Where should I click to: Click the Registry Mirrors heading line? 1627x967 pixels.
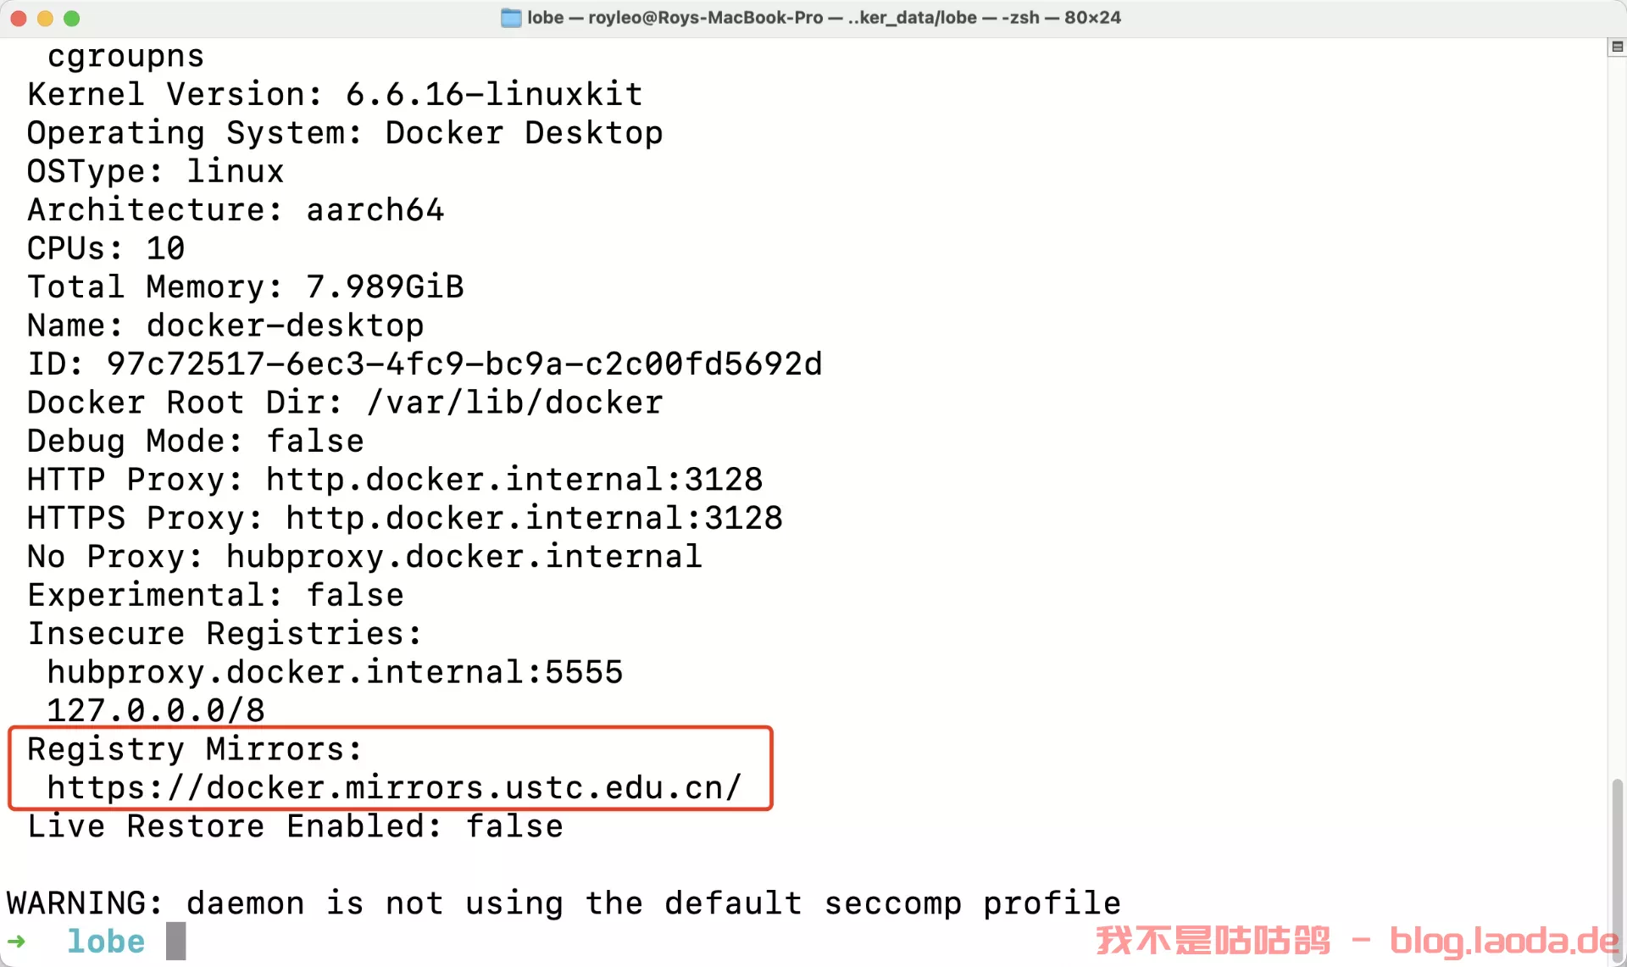point(195,749)
